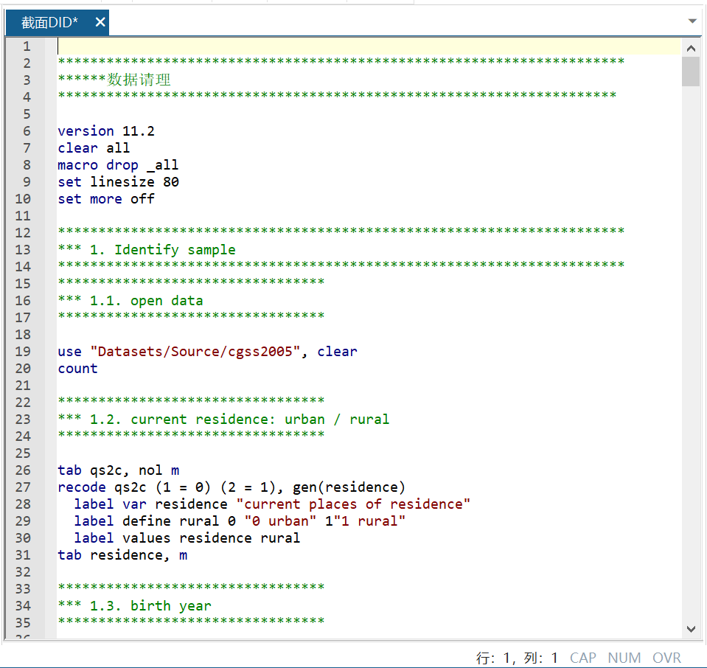
Task: Click the 'count' command line
Action: pos(77,369)
